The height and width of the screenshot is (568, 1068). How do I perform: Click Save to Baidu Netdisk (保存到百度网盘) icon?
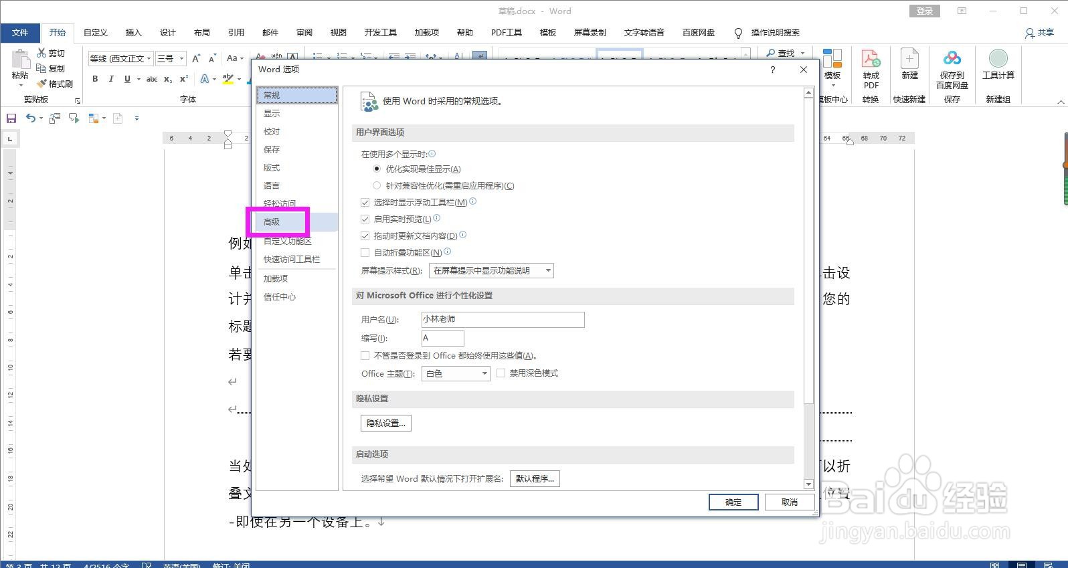(952, 59)
